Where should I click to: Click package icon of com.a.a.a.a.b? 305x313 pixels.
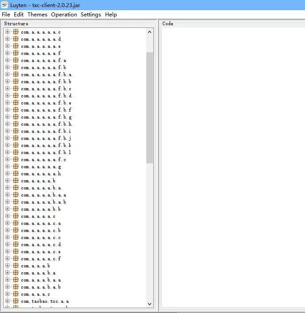16,181
